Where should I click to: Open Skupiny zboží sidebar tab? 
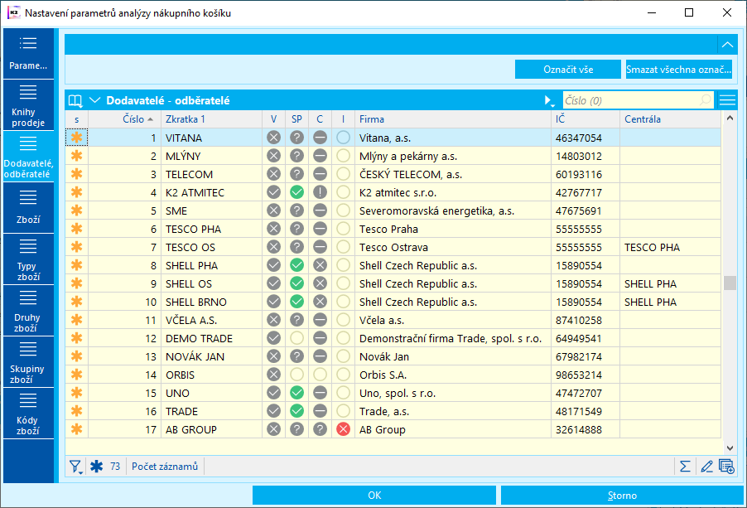click(28, 362)
